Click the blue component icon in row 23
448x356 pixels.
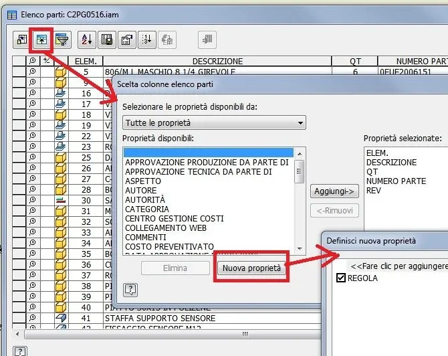tap(61, 147)
